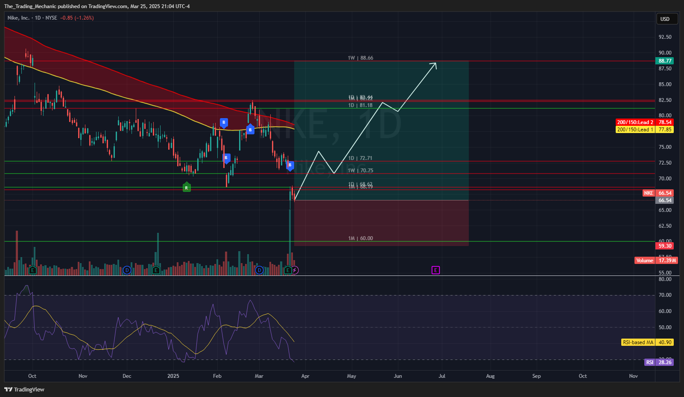684x397 pixels.
Task: Click the RSI-based MA 40.90 label
Action: click(x=647, y=342)
